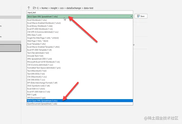Click 'data-test' in breadcrumb path

click(x=89, y=8)
